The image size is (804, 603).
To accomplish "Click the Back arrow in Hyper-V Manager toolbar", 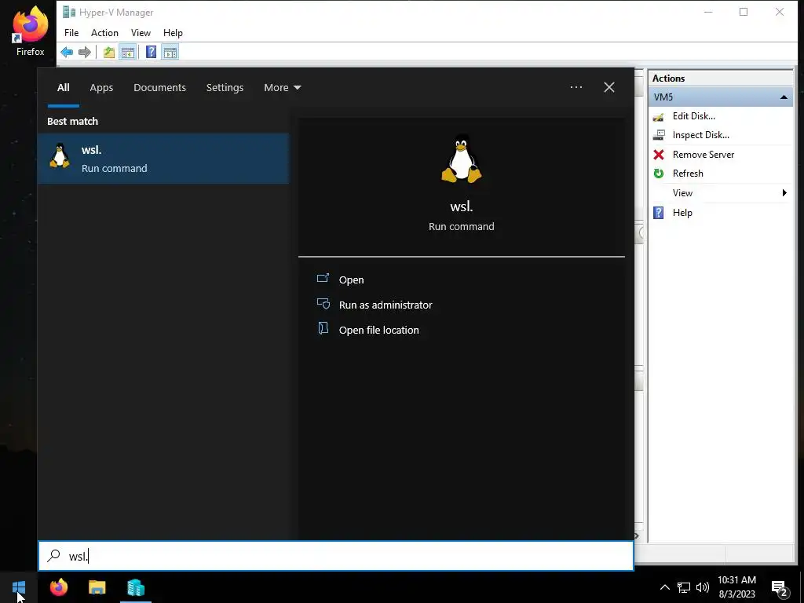I will 67,52.
